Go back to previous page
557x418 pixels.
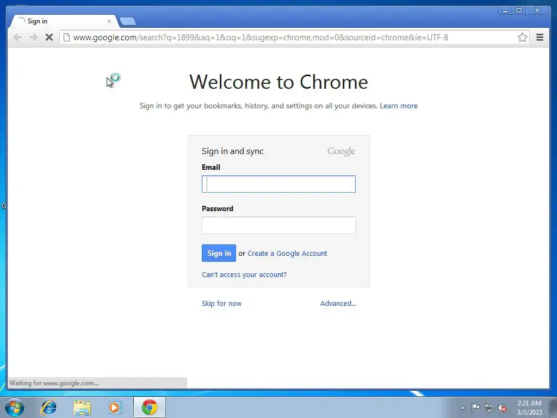pyautogui.click(x=17, y=38)
